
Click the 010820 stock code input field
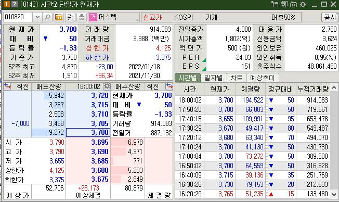click(x=18, y=17)
